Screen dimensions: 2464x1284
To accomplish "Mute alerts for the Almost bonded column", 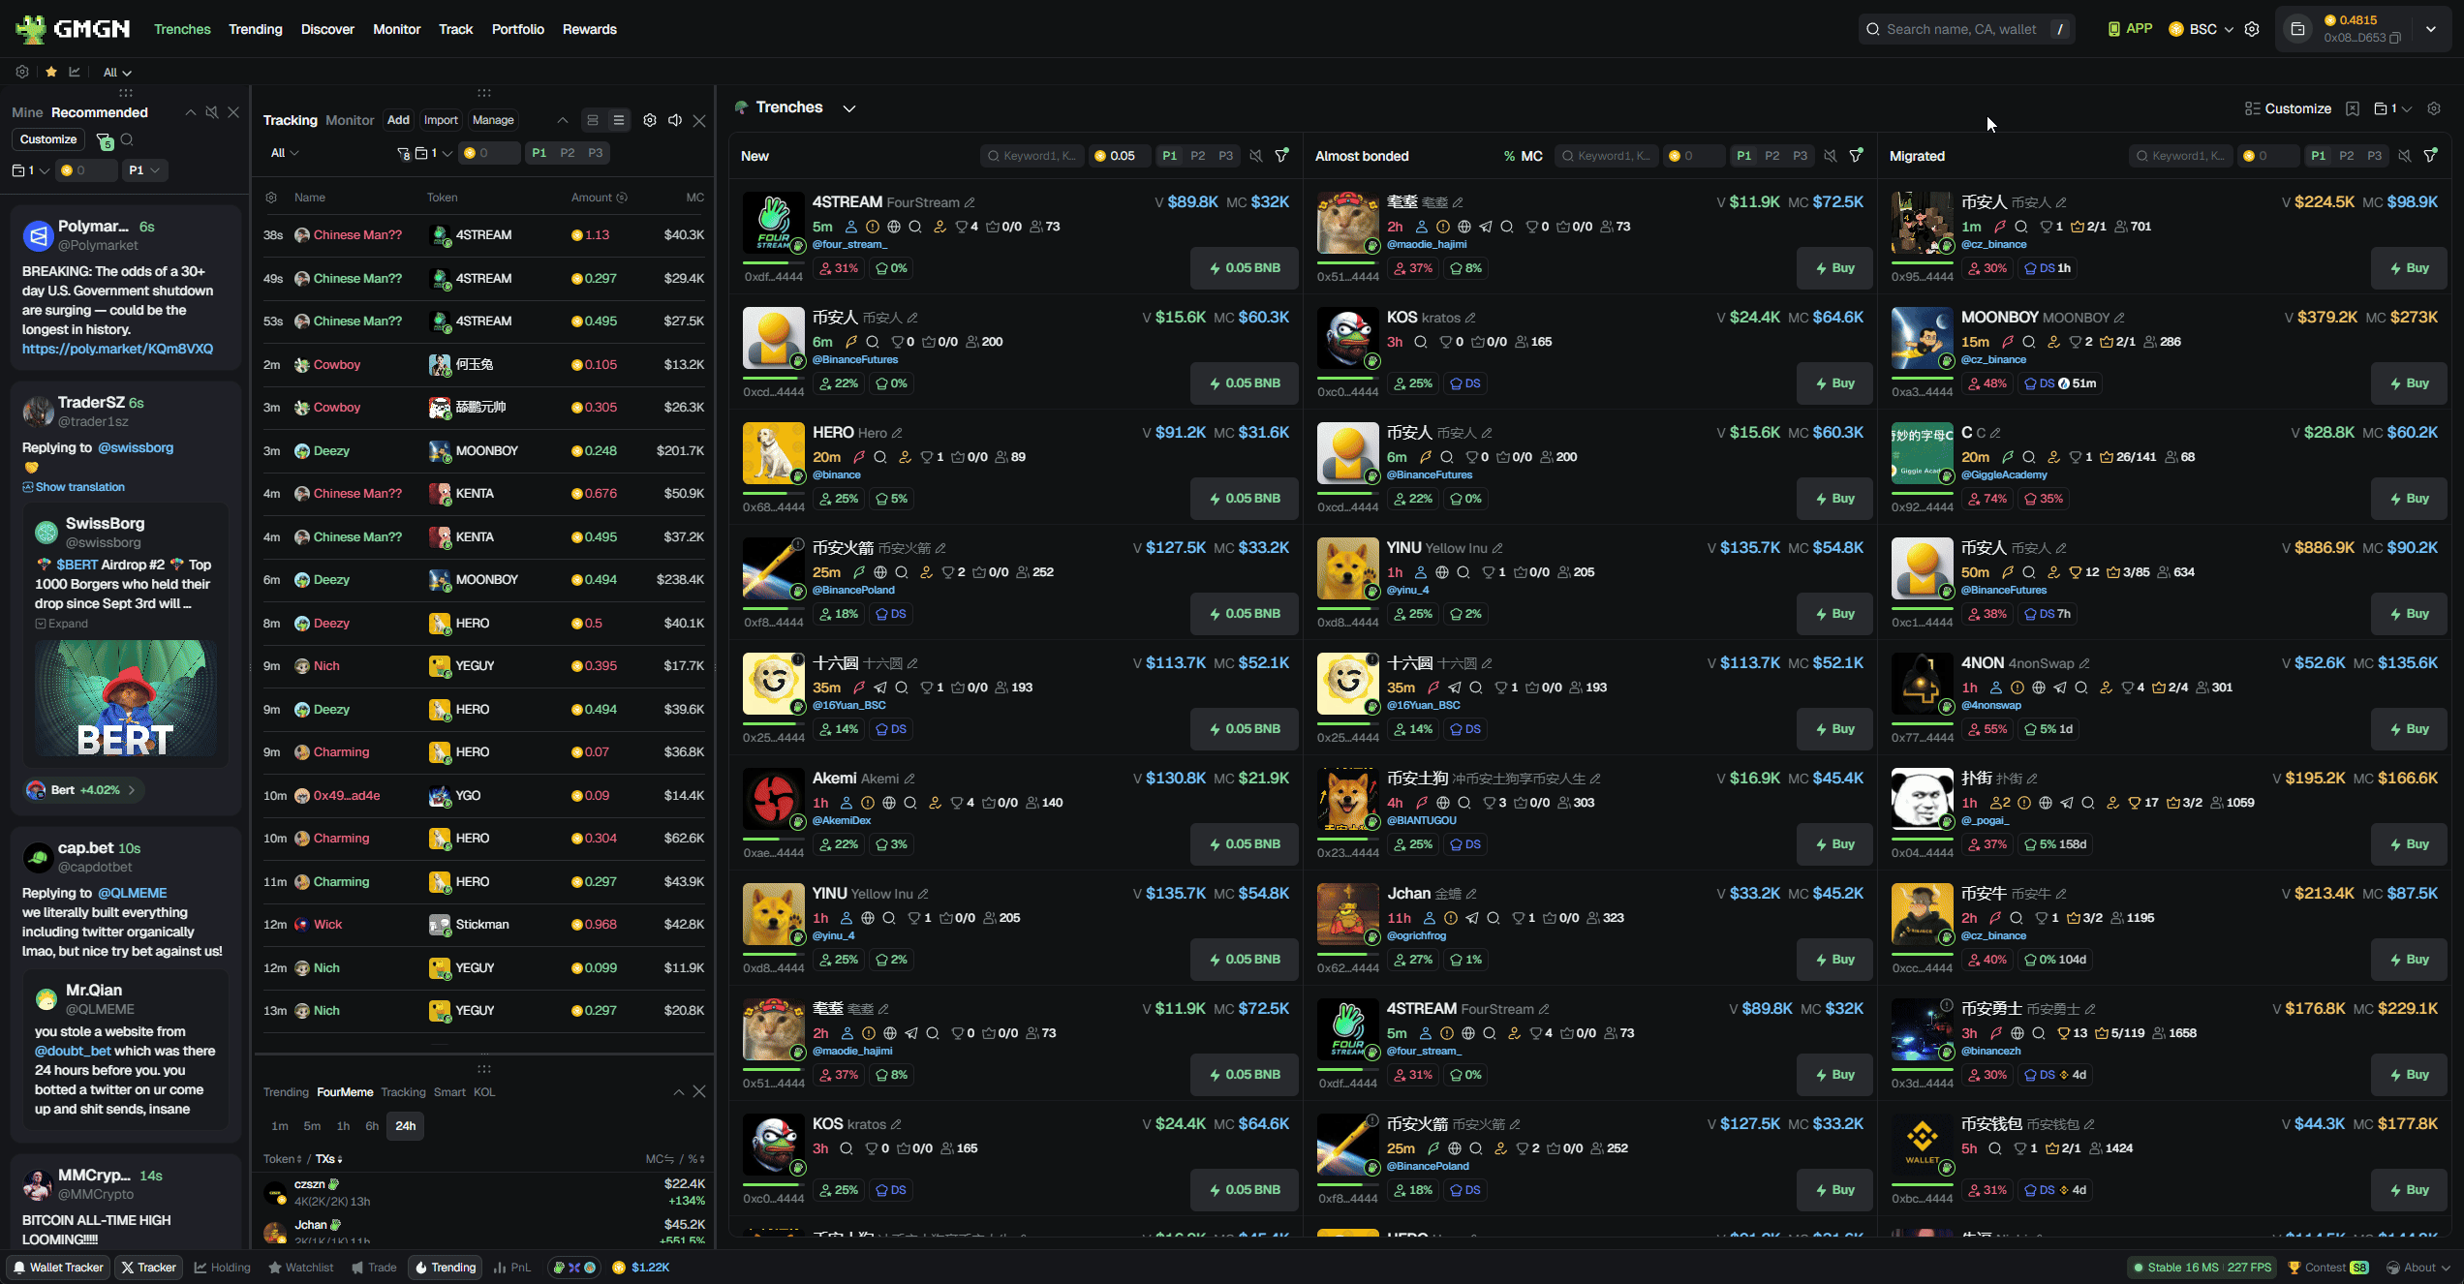I will tap(1830, 156).
